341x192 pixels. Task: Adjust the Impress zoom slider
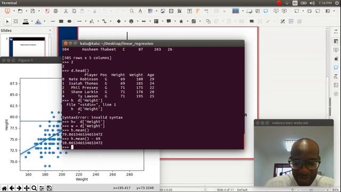(x=310, y=190)
